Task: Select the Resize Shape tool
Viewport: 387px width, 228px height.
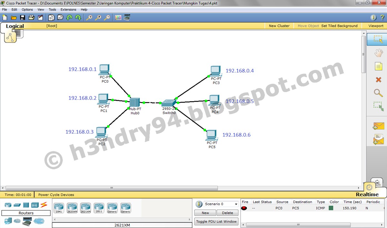Action: pos(378,107)
